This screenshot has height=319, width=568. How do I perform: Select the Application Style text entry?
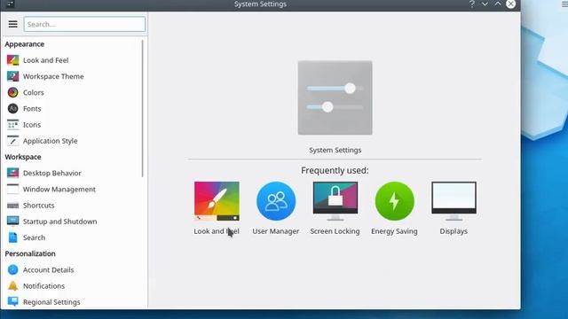pyautogui.click(x=50, y=141)
